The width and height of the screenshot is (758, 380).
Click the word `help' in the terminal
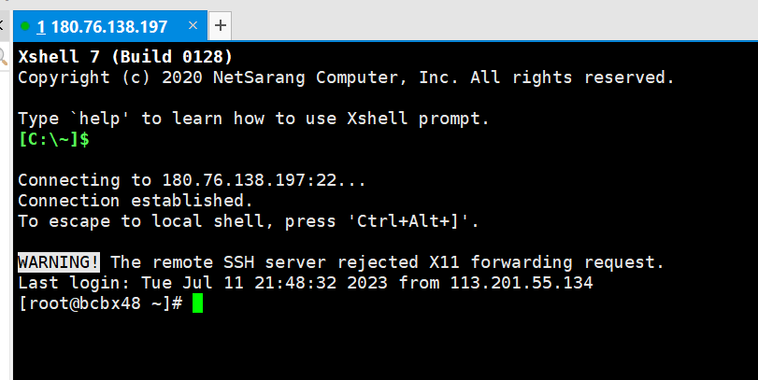tap(100, 119)
